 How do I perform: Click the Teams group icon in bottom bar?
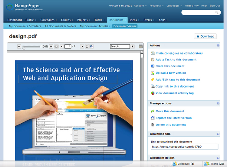(x=206, y=164)
